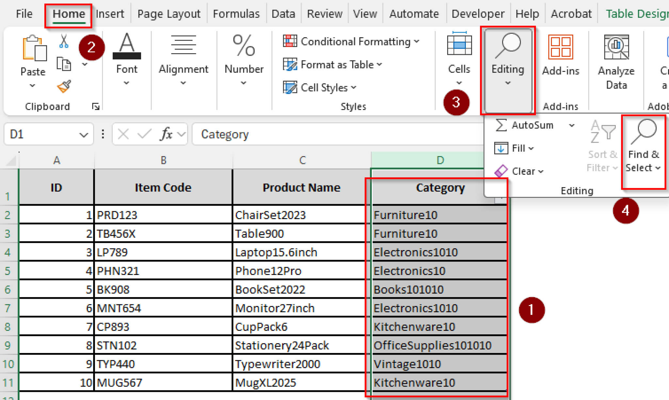
Task: Open the Fill options icon
Action: point(500,148)
